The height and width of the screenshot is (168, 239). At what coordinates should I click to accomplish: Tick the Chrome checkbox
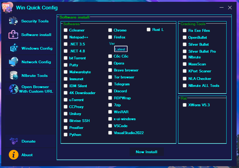coord(110,30)
